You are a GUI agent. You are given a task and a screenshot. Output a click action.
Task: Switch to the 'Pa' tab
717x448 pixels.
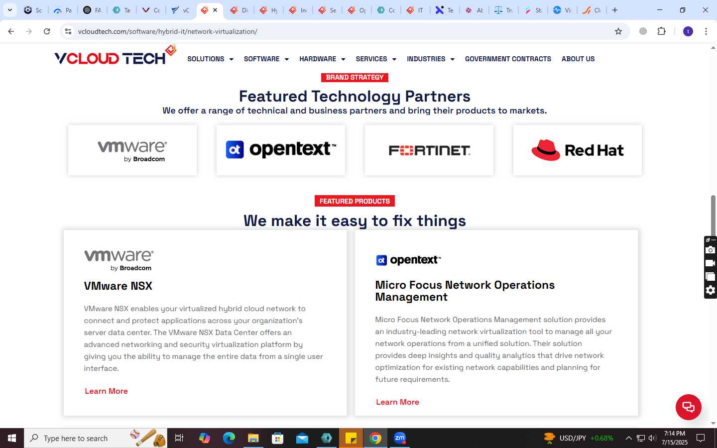[x=63, y=10]
